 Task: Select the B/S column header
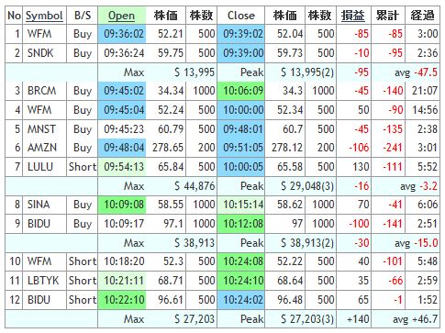point(83,16)
